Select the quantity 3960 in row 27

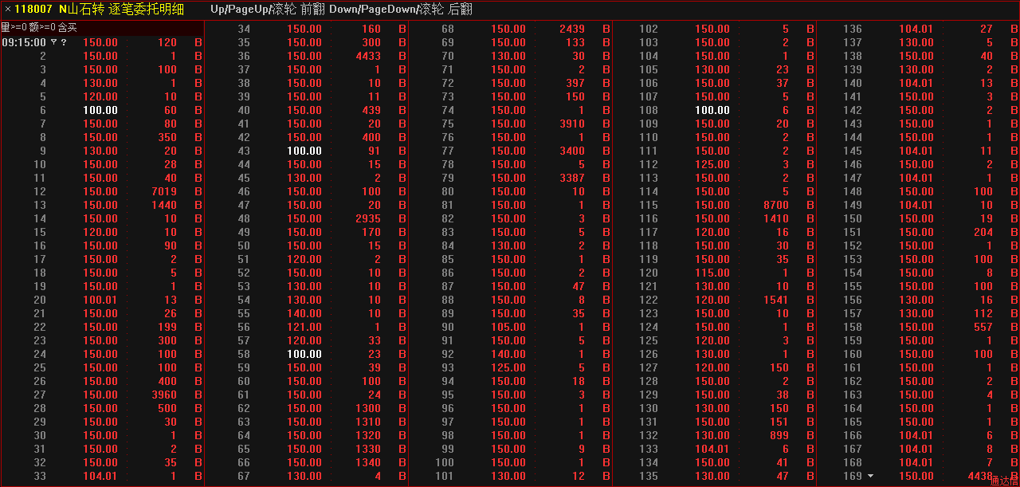[x=163, y=395]
